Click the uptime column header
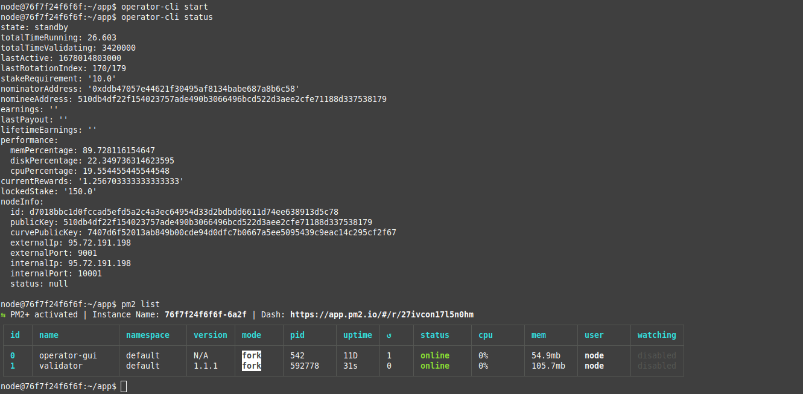 click(358, 335)
